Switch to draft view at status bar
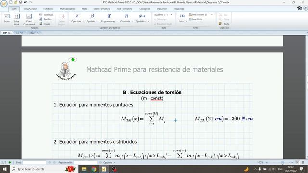This screenshot has width=308, height=173. (x=303, y=162)
